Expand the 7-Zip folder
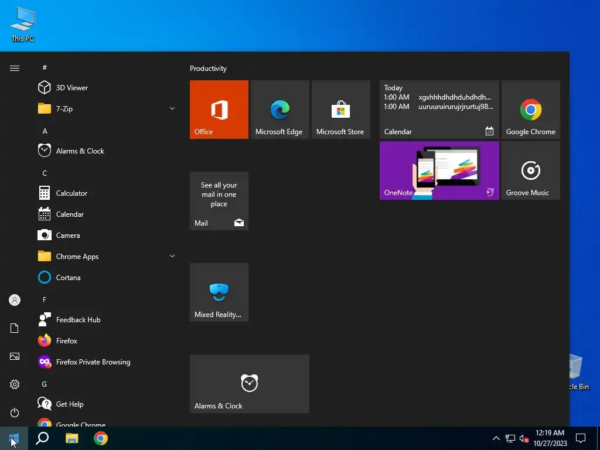The width and height of the screenshot is (600, 450). click(x=107, y=108)
